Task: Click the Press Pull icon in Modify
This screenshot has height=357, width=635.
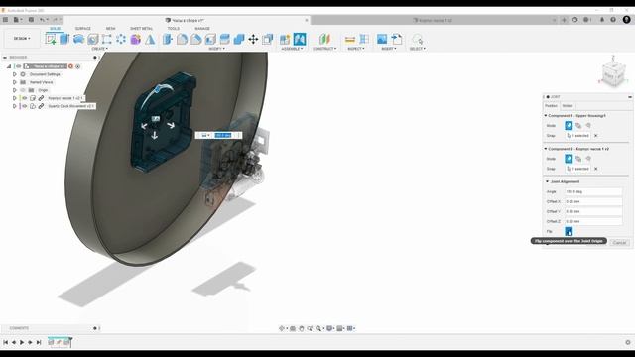Action: click(x=168, y=39)
